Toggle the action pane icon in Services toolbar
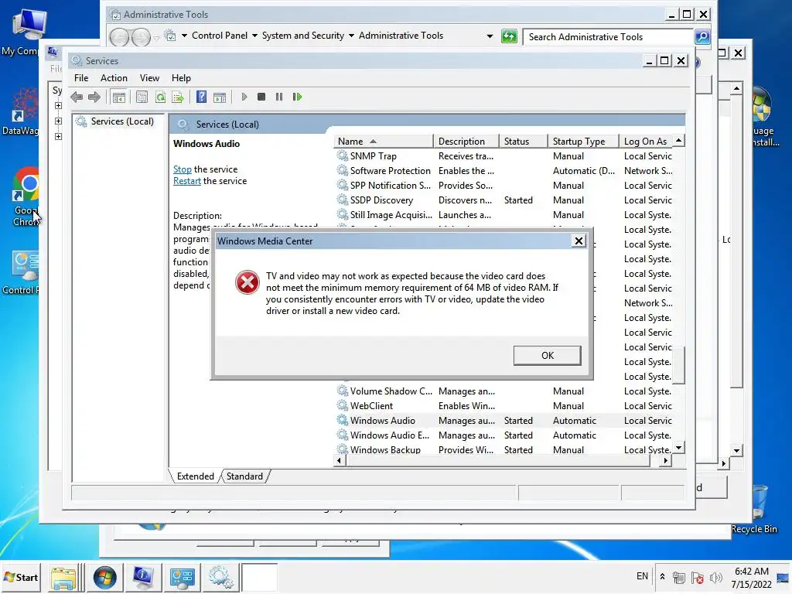Viewport: 792px width, 594px height. point(220,97)
